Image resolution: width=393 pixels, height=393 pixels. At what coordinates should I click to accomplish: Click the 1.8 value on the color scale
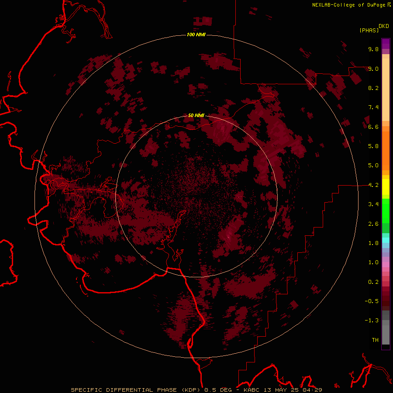[373, 243]
